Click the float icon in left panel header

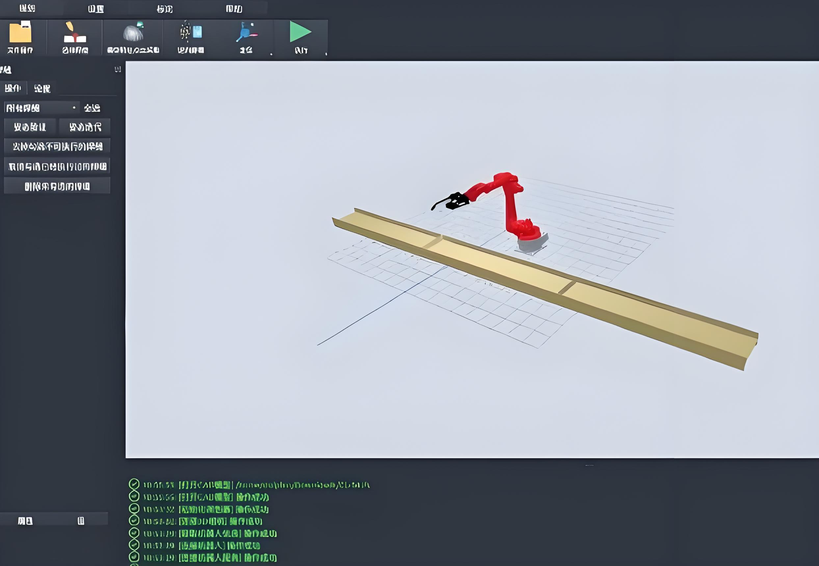coord(118,69)
